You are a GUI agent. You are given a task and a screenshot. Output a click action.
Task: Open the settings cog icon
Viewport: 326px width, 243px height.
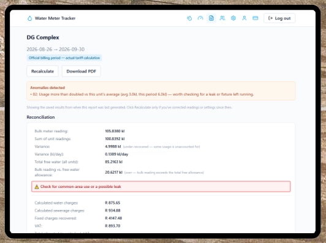click(233, 18)
